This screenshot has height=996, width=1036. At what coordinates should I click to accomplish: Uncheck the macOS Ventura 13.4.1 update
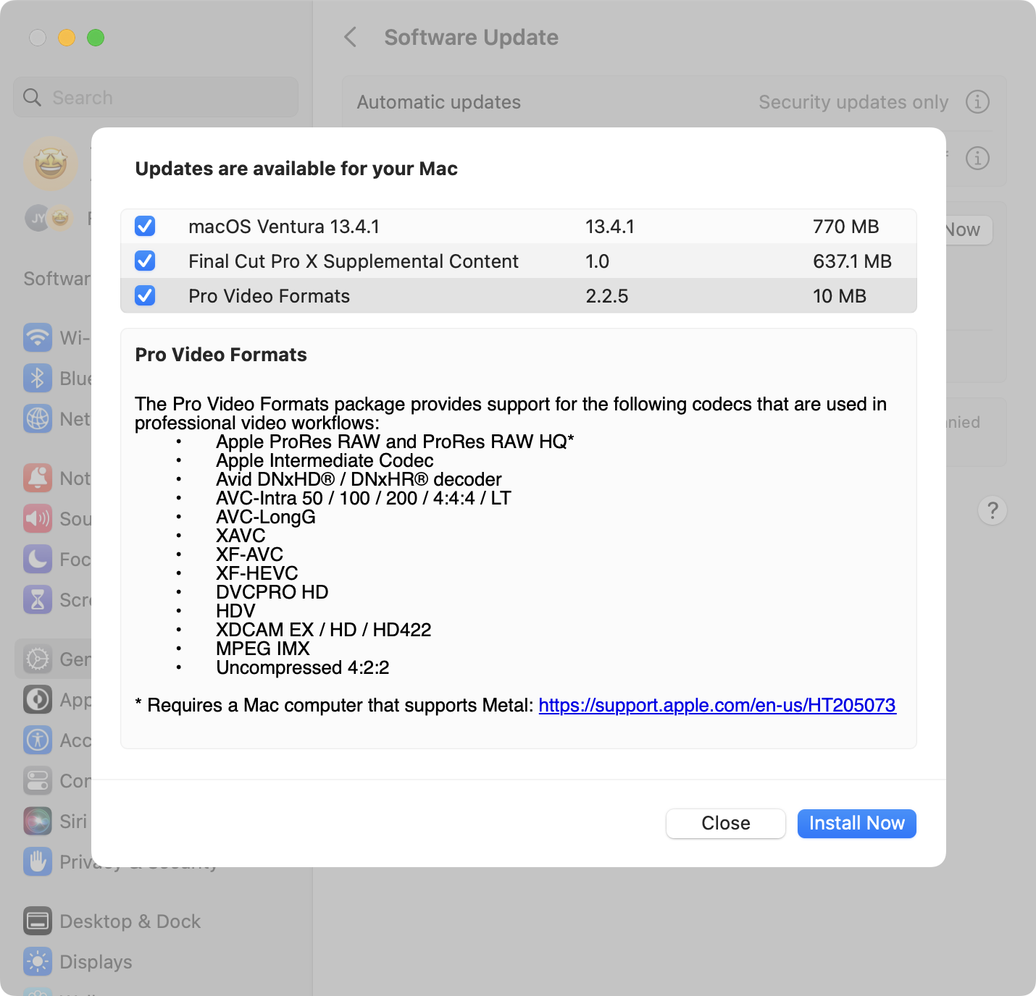click(x=145, y=227)
